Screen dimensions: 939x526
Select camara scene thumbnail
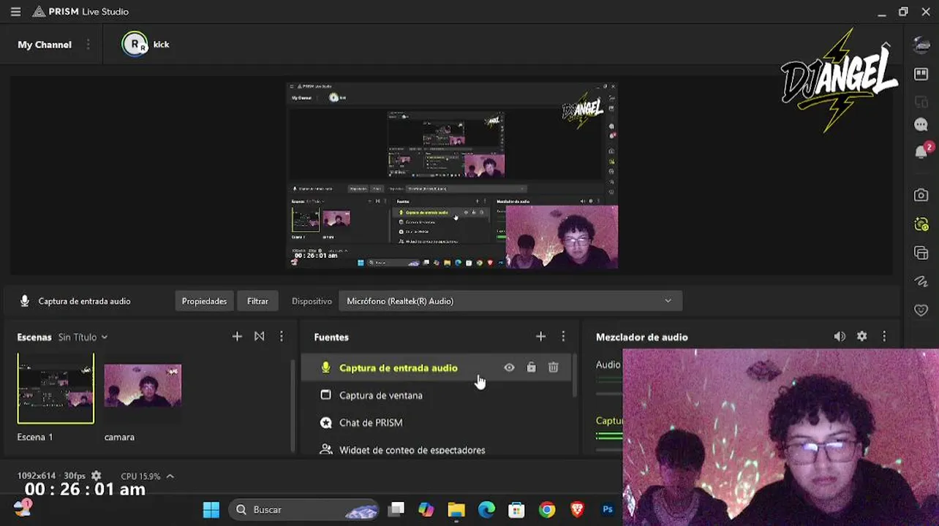point(143,386)
